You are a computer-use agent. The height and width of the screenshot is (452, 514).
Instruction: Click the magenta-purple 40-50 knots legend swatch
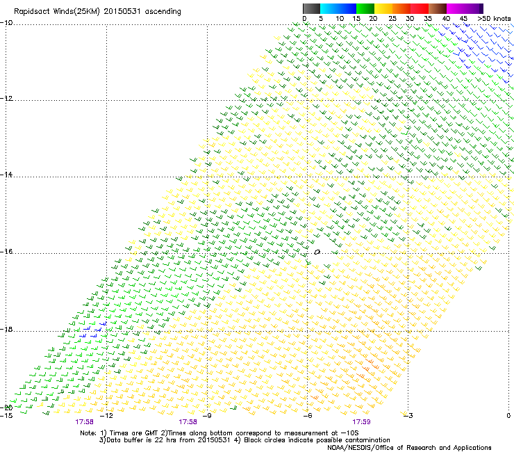[465, 8]
